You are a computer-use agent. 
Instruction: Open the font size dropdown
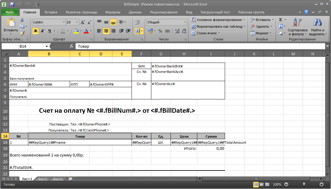pyautogui.click(x=77, y=22)
